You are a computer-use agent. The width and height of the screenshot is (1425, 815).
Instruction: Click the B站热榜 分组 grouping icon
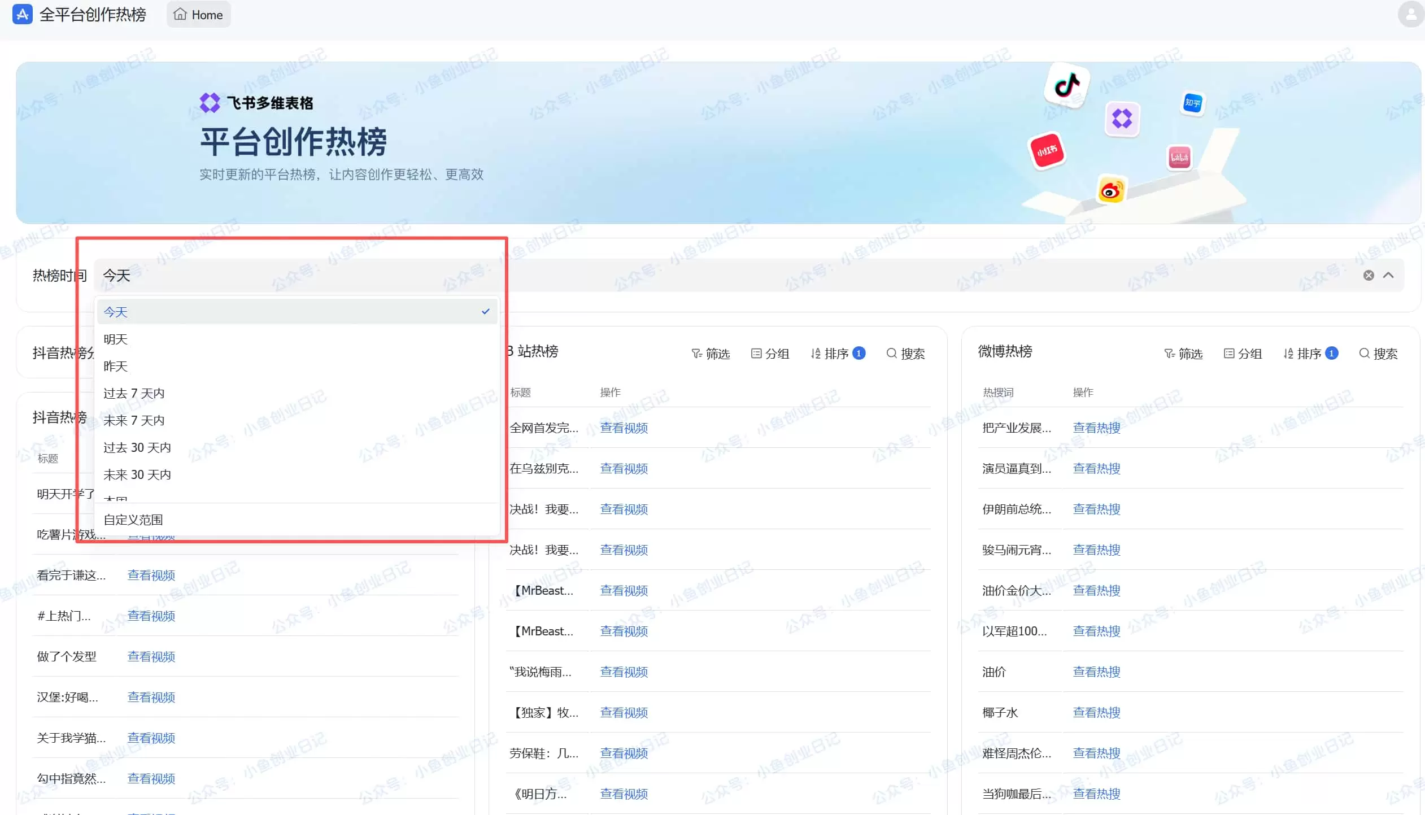pyautogui.click(x=756, y=353)
